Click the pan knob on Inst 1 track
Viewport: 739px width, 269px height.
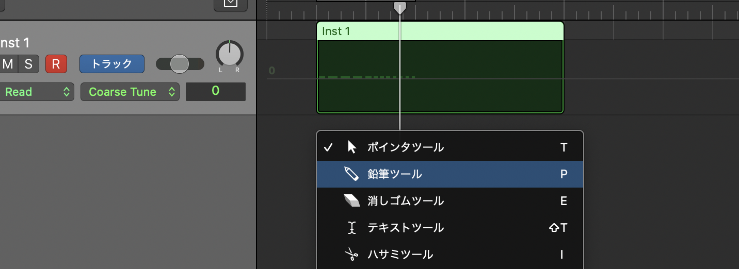(229, 54)
